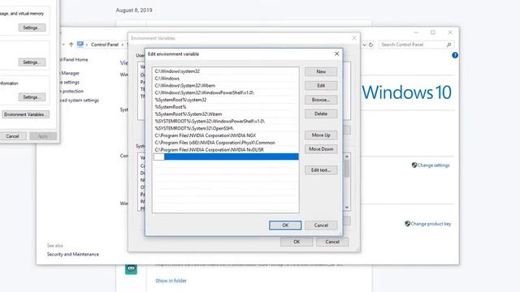Select the bare %SystemRoot% entry
Viewport: 520px width, 292px height.
tap(226, 107)
